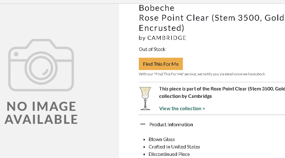This screenshot has width=285, height=158.
Task: Click the 'collection by Cambridge' text line
Action: [185, 96]
